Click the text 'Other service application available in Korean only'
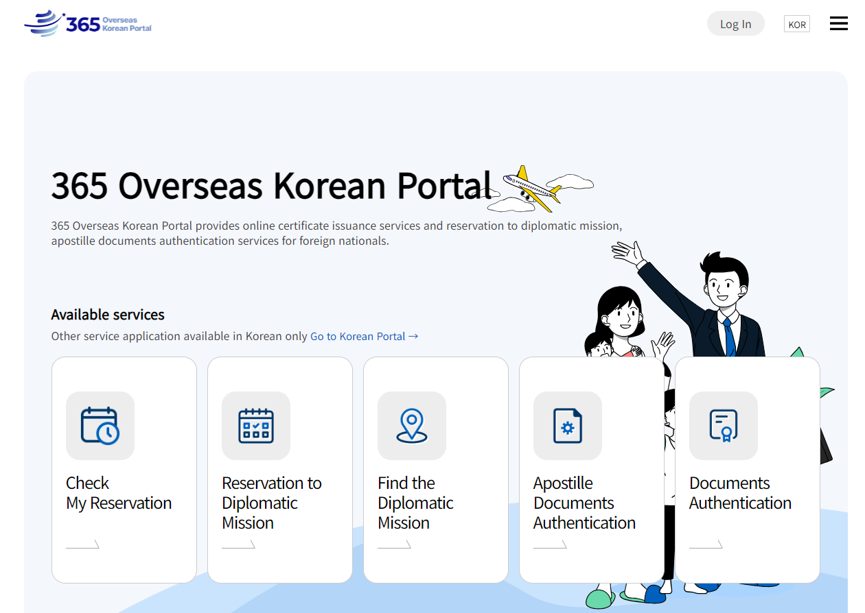Image resolution: width=865 pixels, height=613 pixels. point(179,336)
